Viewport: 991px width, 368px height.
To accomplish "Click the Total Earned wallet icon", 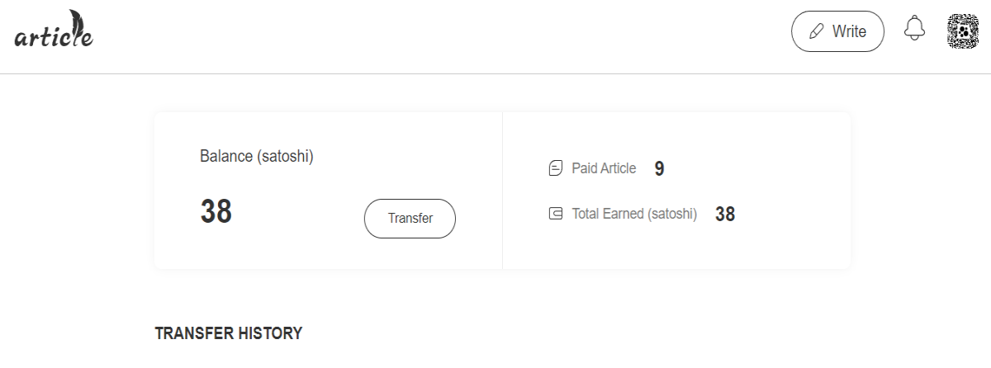I will 556,214.
